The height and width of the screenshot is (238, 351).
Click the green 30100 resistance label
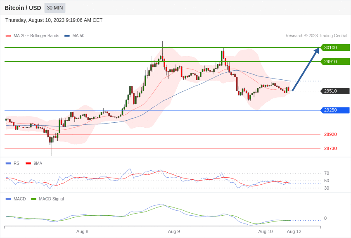point(335,48)
